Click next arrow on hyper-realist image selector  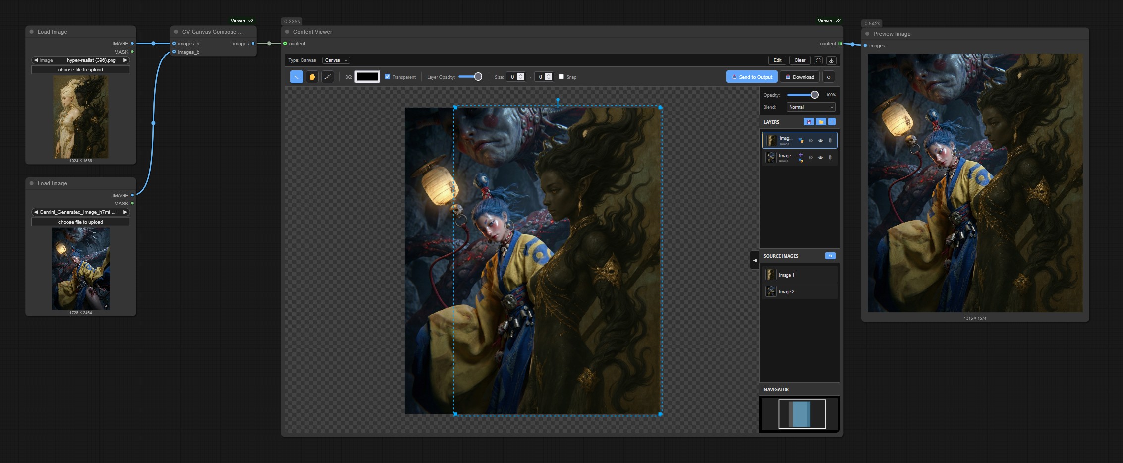tap(125, 60)
